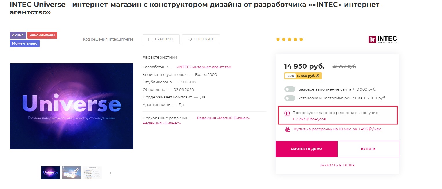Image resolution: width=442 pixels, height=189 pixels.
Task: Open «INTEC» интернет-агентство developer link
Action: coord(203,67)
